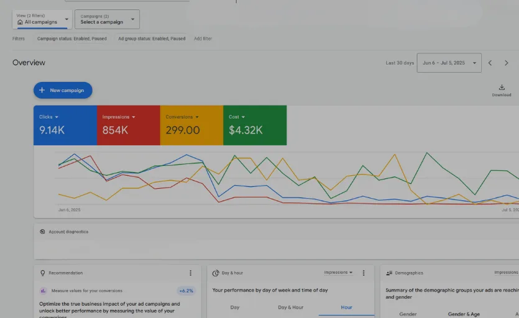Open the Recommendation card three-dot menu

click(x=190, y=273)
